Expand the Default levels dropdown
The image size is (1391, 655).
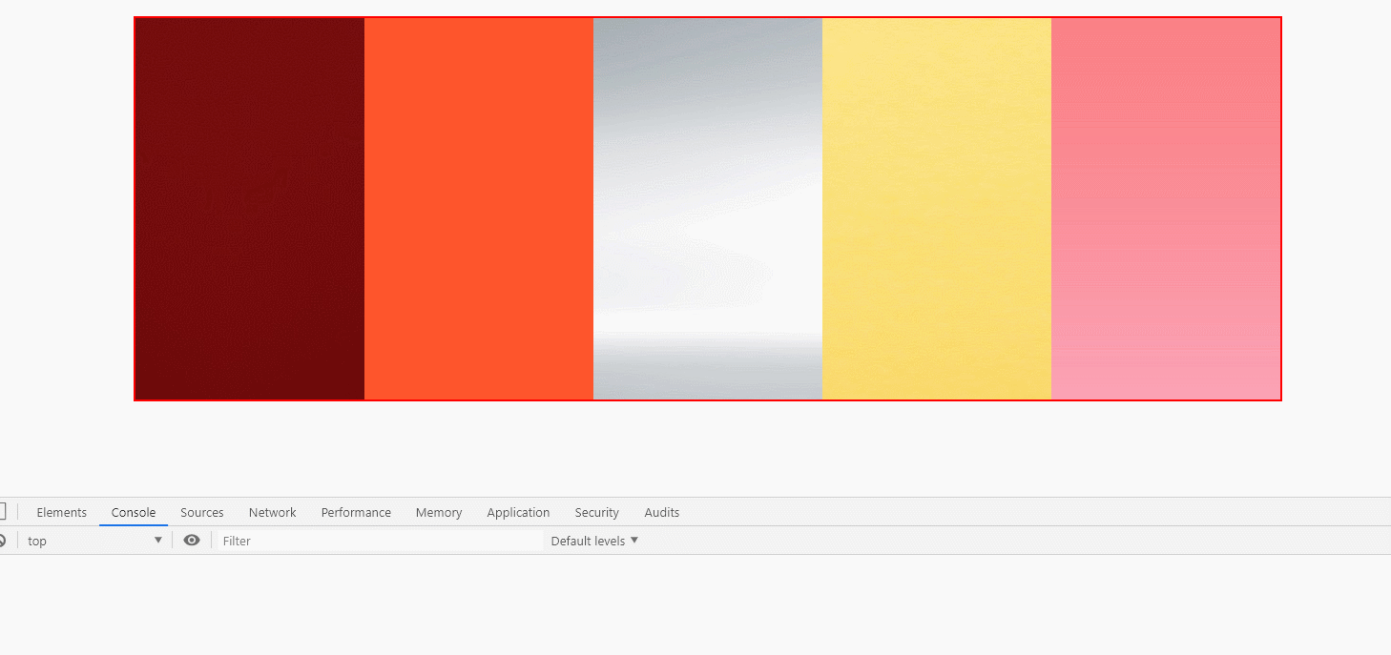pos(594,541)
